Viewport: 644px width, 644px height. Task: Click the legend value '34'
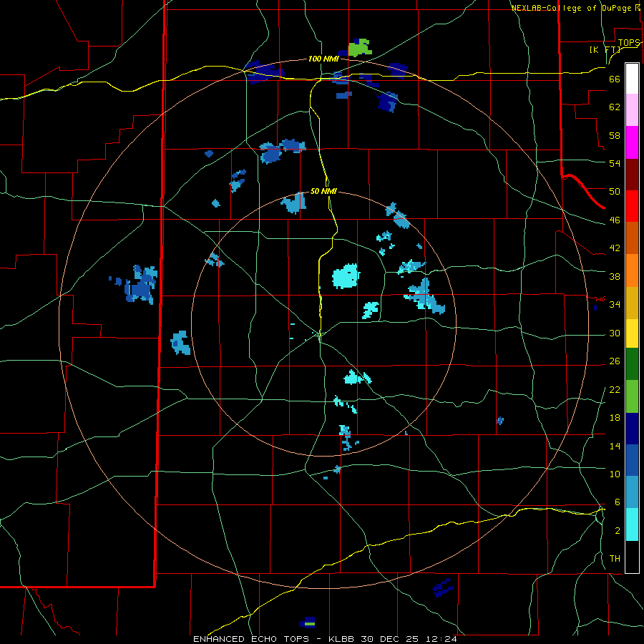pyautogui.click(x=615, y=305)
